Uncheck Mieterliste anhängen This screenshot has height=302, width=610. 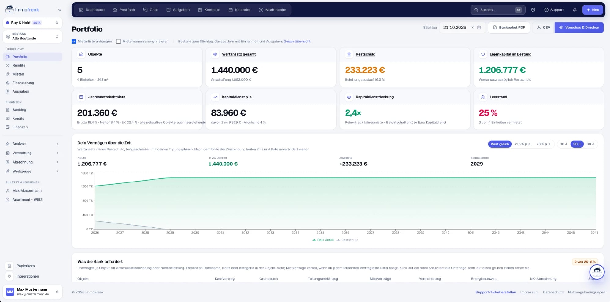pyautogui.click(x=74, y=42)
